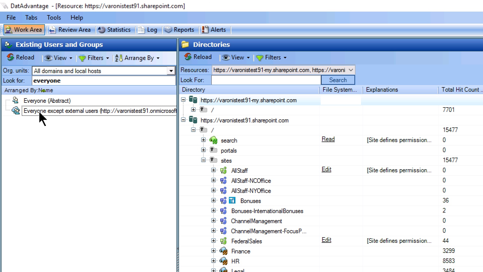Expand the AllStaff site
The image size is (483, 272).
pos(214,170)
